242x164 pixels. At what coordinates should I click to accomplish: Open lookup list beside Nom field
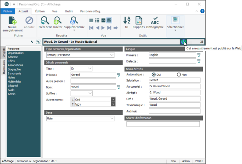(118, 87)
